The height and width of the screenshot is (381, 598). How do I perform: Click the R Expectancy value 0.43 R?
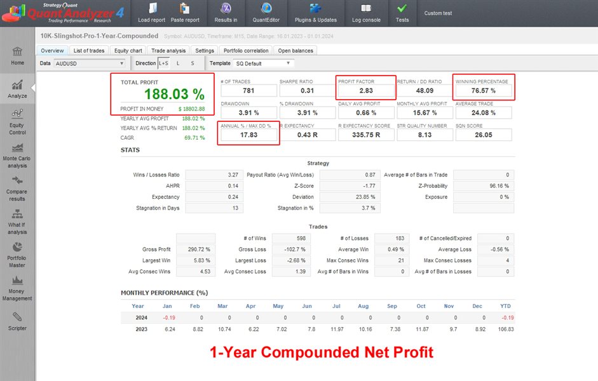click(308, 135)
